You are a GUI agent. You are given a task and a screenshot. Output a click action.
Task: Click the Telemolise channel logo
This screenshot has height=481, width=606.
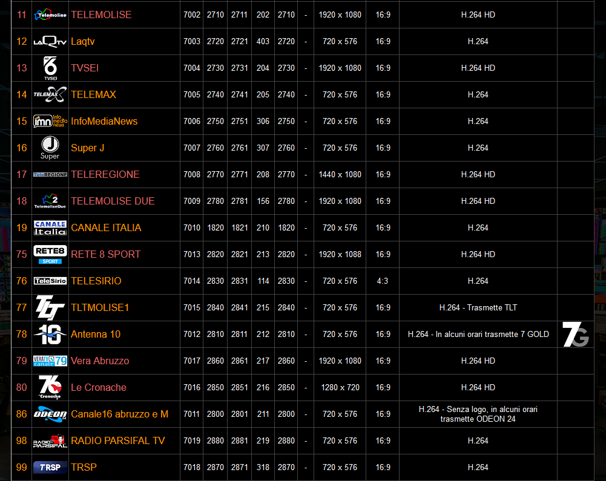(x=50, y=15)
